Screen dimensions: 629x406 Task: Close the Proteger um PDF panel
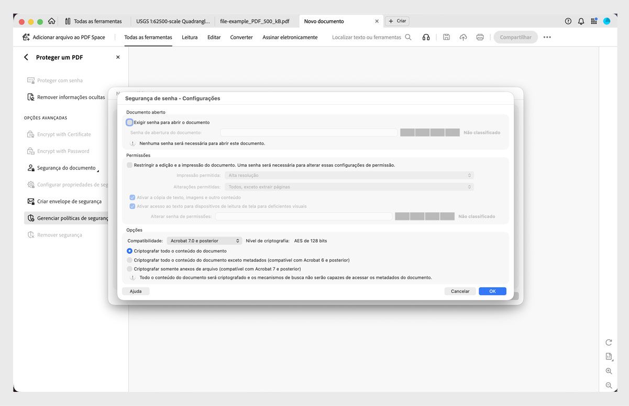[x=118, y=57]
